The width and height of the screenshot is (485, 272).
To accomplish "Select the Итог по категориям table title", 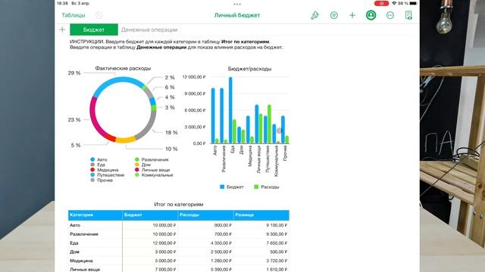I will pyautogui.click(x=179, y=204).
